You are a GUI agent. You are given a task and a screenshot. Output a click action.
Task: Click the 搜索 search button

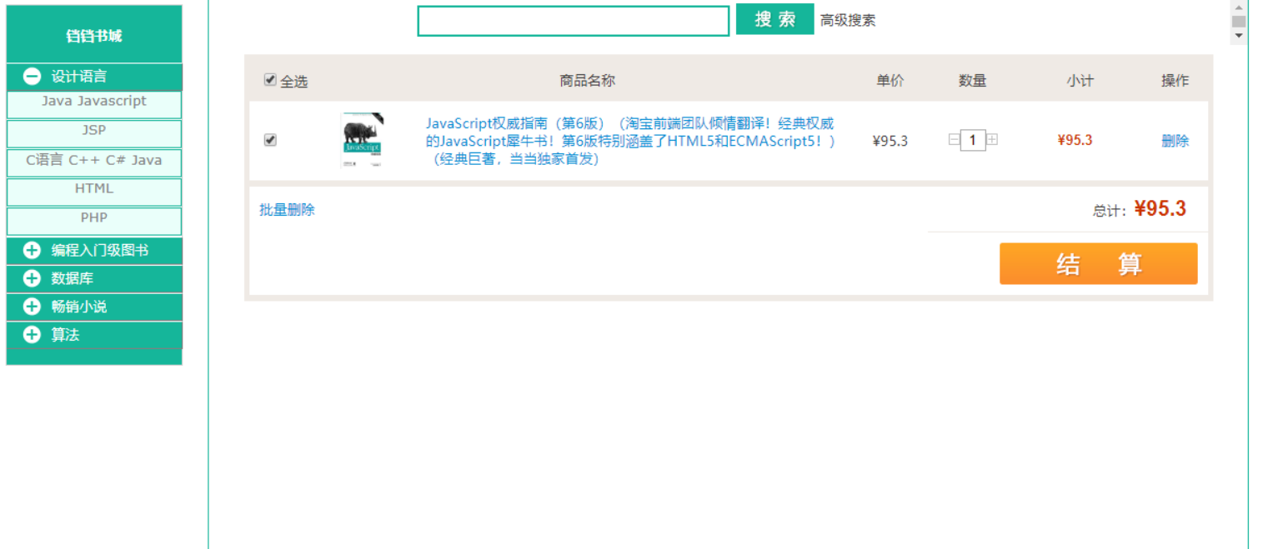(774, 18)
